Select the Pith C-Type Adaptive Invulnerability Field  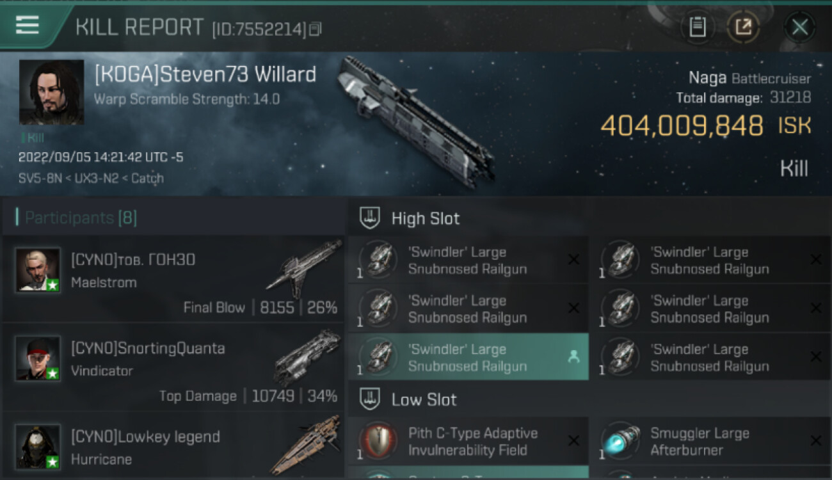pos(468,441)
